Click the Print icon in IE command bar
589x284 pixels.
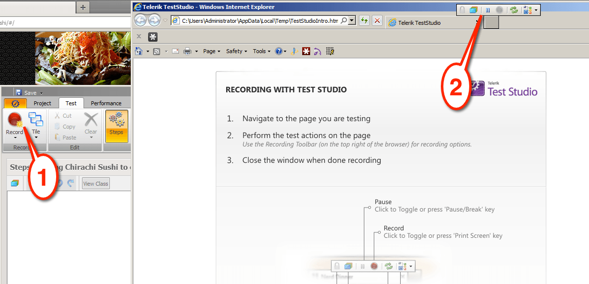[x=187, y=52]
